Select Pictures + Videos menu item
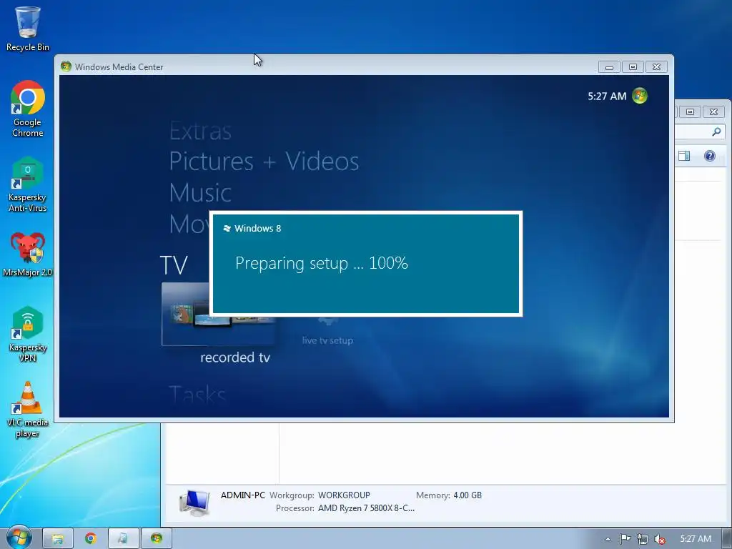This screenshot has height=549, width=732. pos(264,162)
